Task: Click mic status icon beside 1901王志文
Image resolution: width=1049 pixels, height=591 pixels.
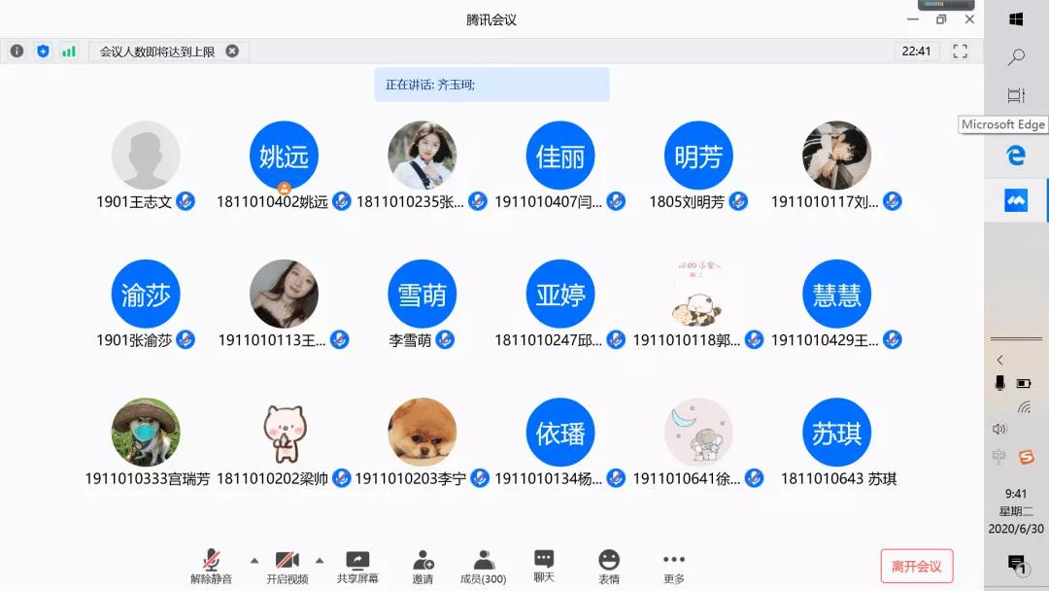Action: 186,202
